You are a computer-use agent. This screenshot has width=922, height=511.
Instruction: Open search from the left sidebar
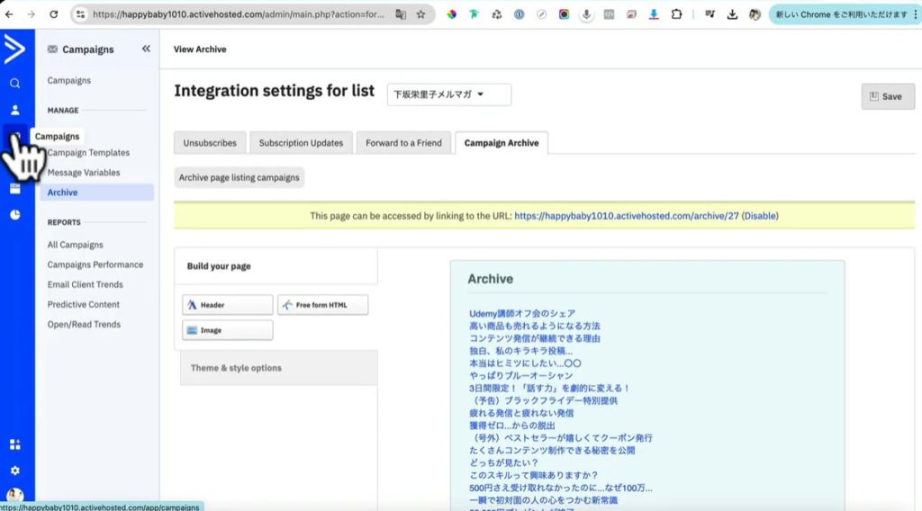click(x=14, y=84)
